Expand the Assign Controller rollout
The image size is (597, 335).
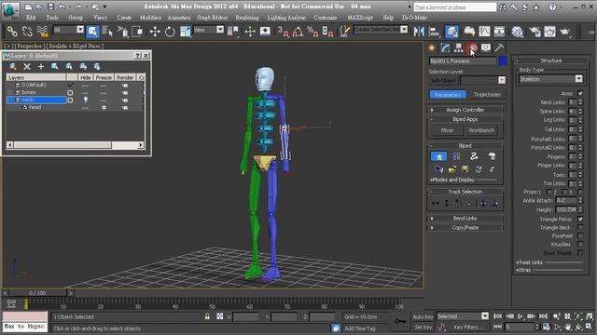pos(465,110)
